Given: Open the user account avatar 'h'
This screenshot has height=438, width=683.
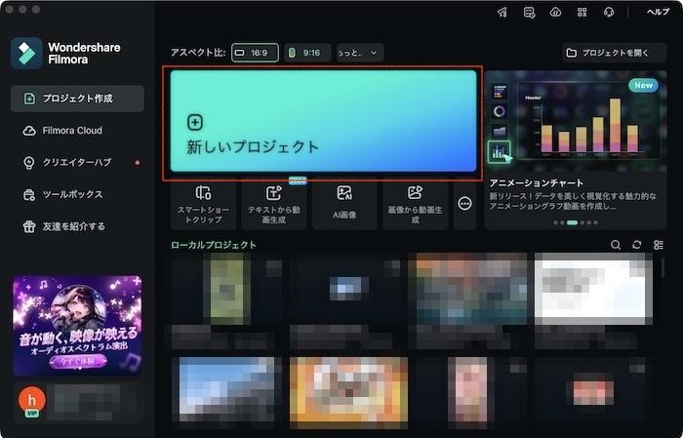Looking at the screenshot, I should coord(32,400).
